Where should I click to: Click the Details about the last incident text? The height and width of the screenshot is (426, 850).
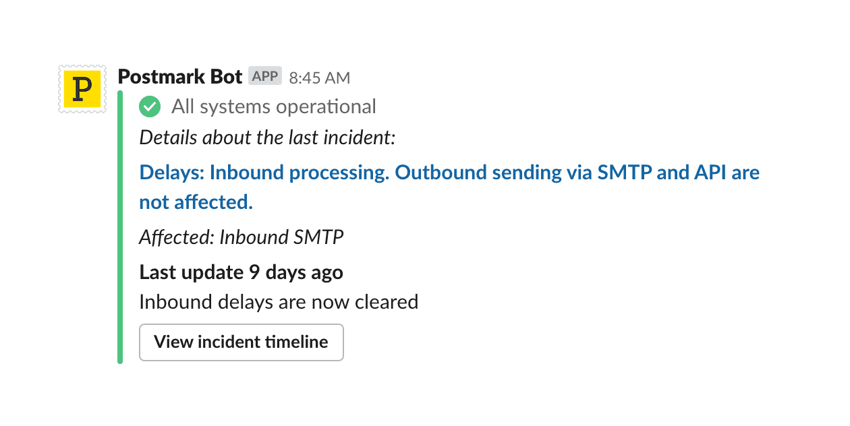pyautogui.click(x=266, y=138)
